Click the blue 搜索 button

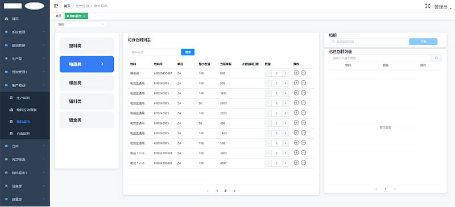[188, 52]
